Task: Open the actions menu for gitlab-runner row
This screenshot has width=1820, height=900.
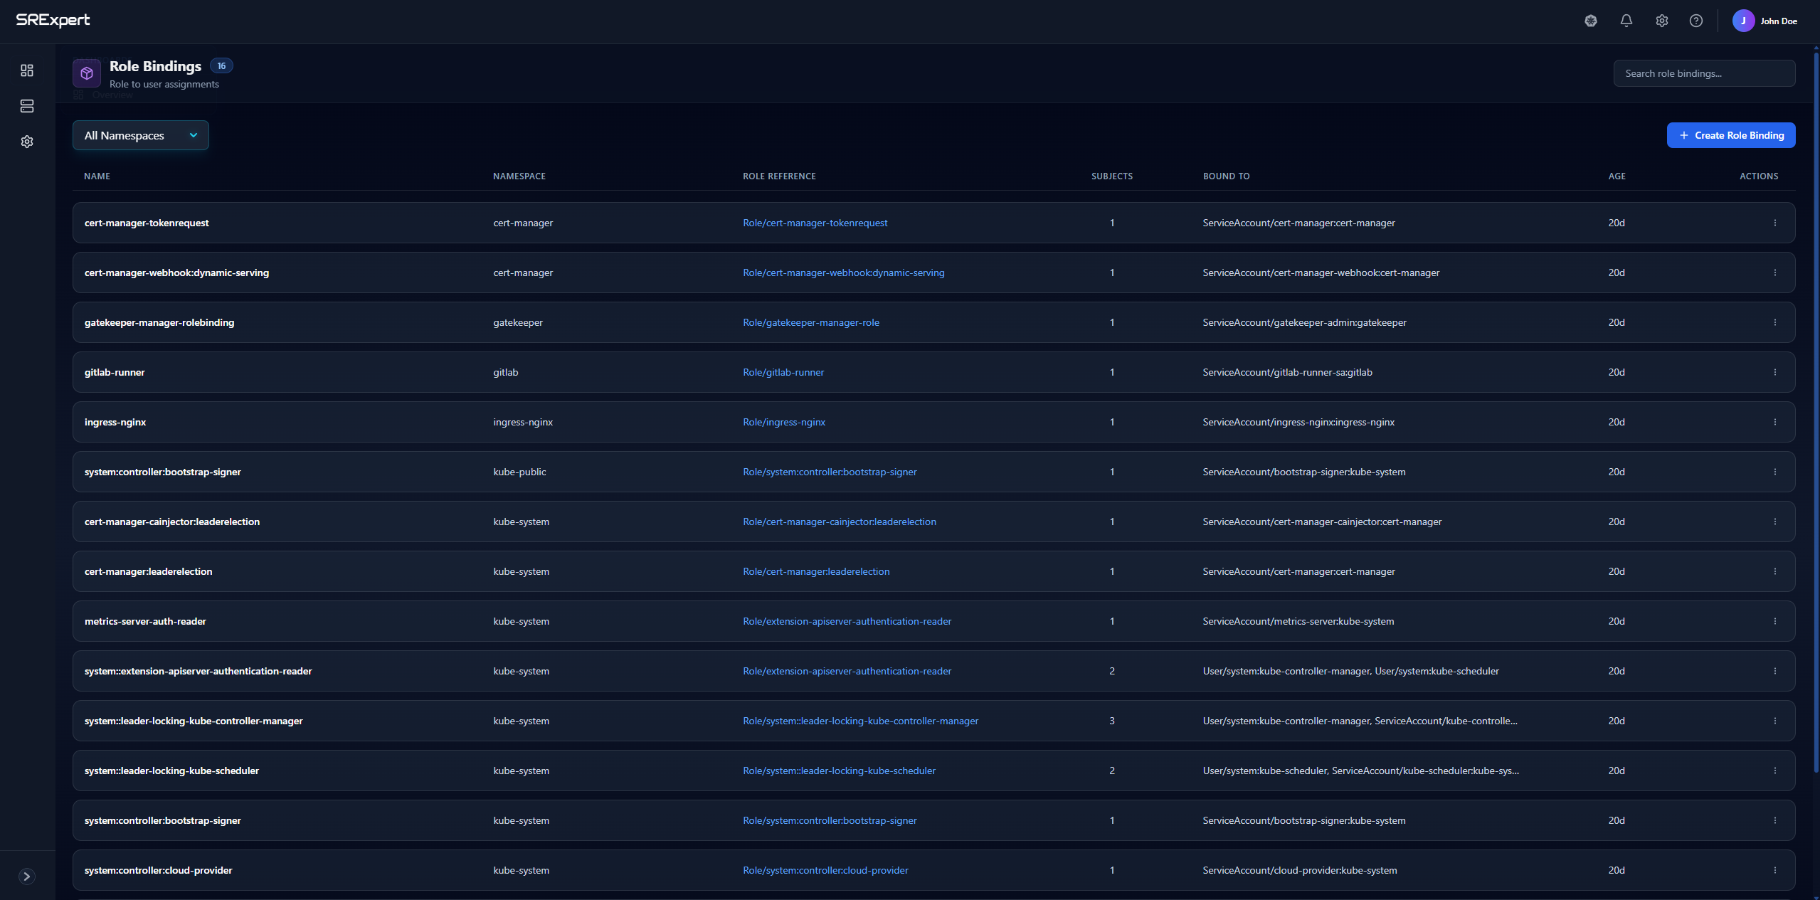Action: tap(1775, 371)
